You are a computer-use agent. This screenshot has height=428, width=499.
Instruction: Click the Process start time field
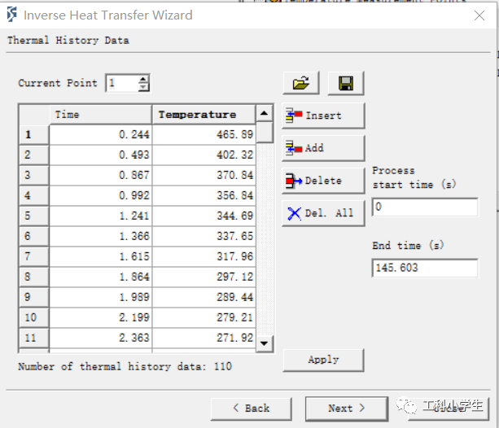[x=425, y=207]
